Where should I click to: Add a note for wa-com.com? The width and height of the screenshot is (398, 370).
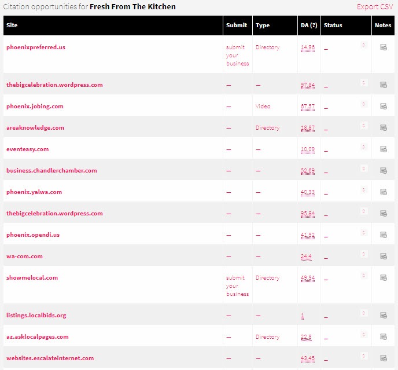[x=384, y=256]
